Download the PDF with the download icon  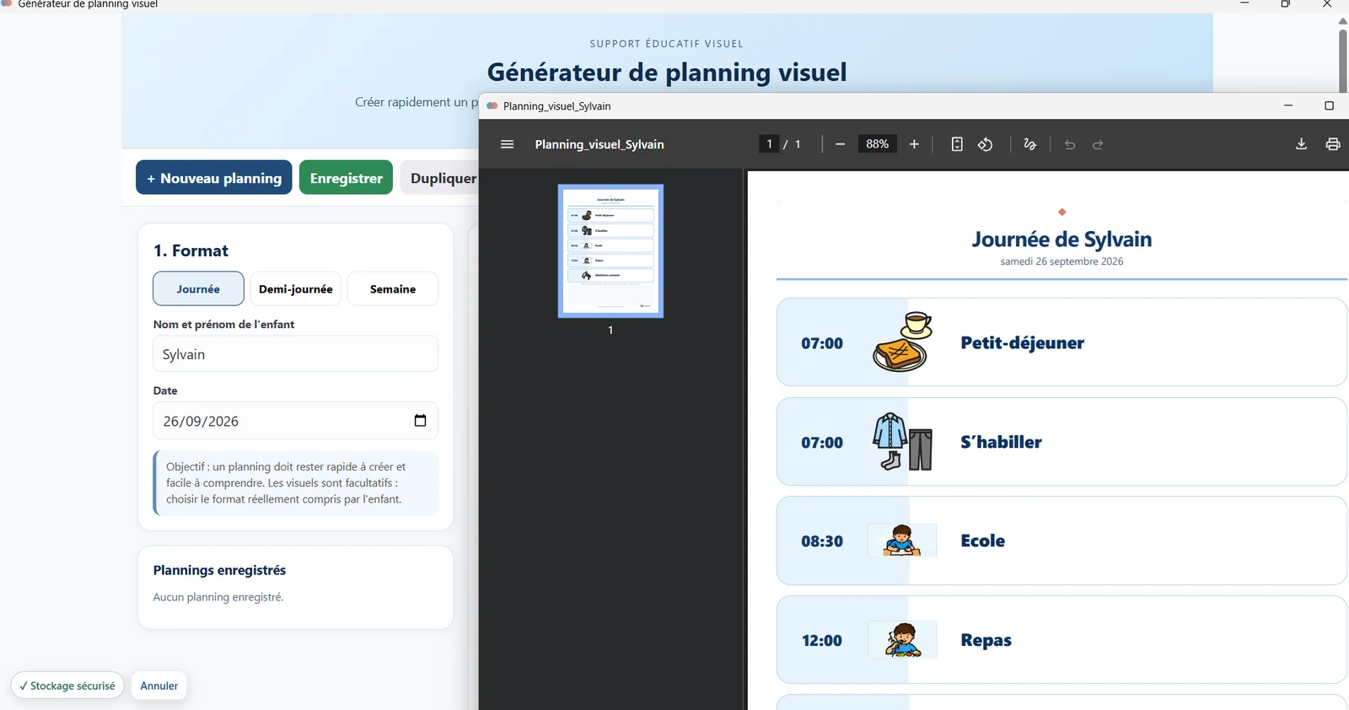click(1301, 144)
